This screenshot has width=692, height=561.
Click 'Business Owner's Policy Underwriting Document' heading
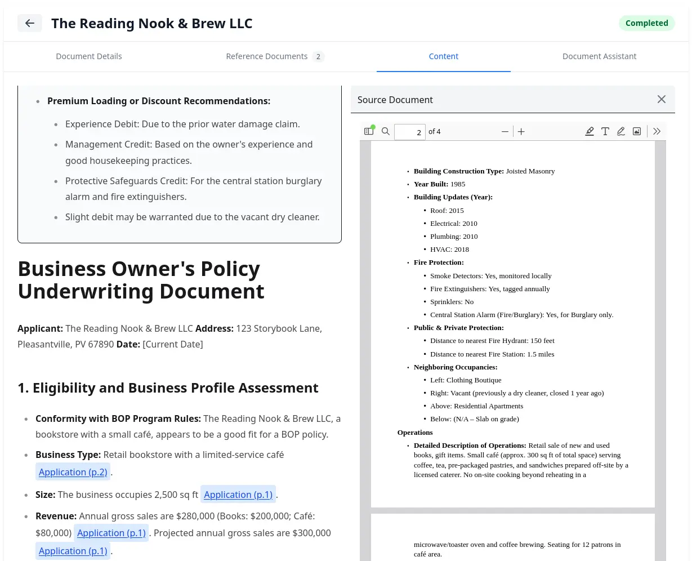pos(141,280)
